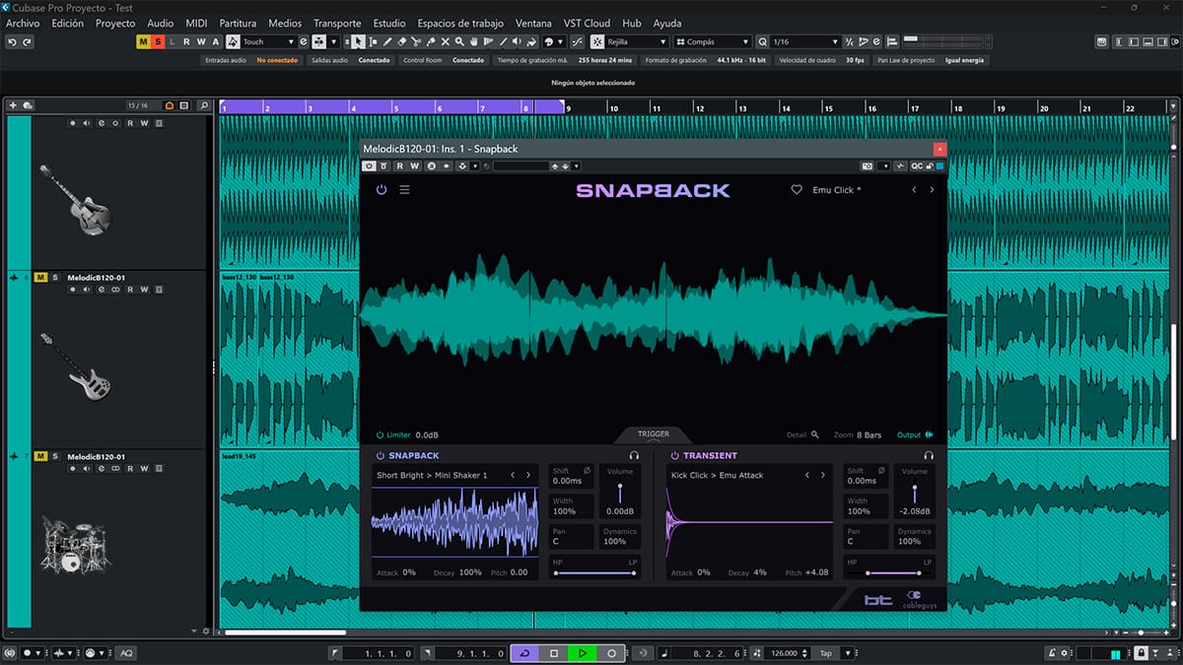
Task: Open the Touch automation mode dropdown
Action: [x=268, y=42]
